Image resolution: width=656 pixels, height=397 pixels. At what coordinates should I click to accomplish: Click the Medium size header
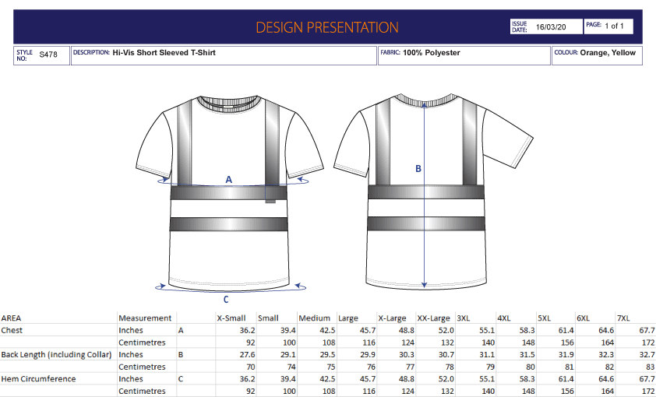coord(314,318)
